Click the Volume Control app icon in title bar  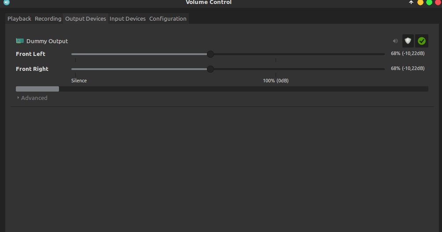click(x=6, y=2)
